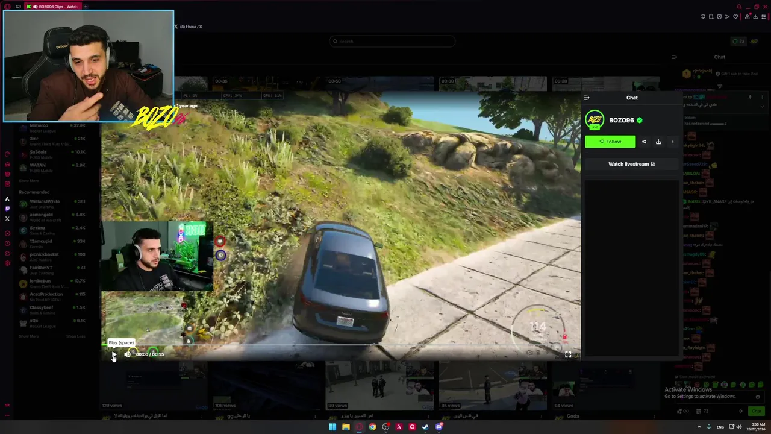
Task: Open chat settings gear icon
Action: [x=741, y=411]
